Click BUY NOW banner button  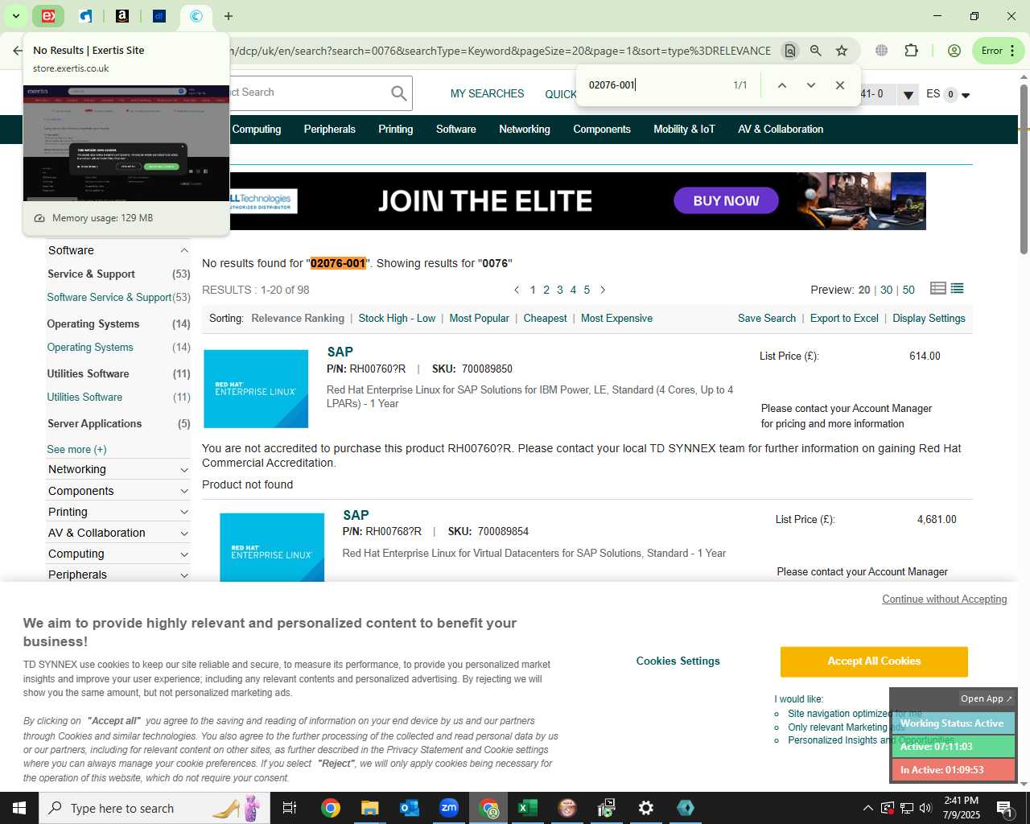726,200
